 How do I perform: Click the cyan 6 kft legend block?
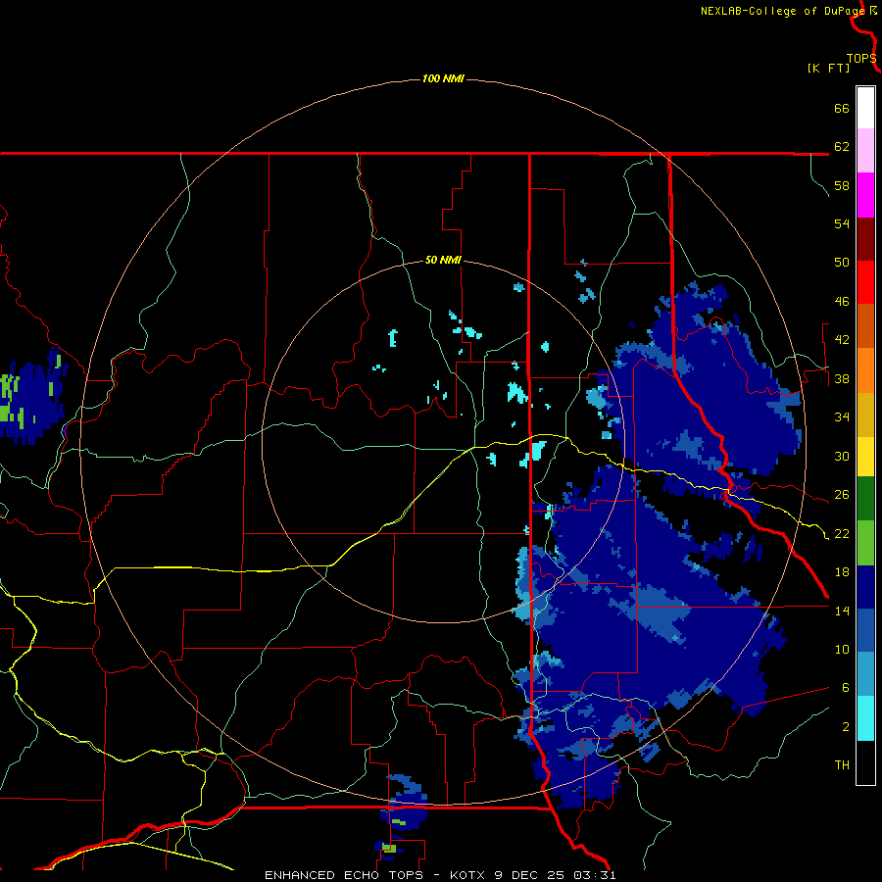(x=865, y=717)
